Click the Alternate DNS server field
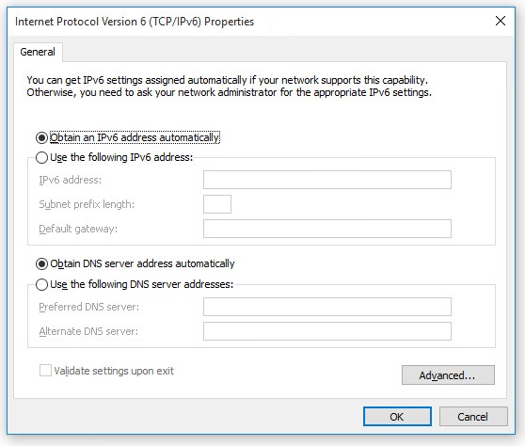Screen dimensions: 525x446 click(327, 331)
